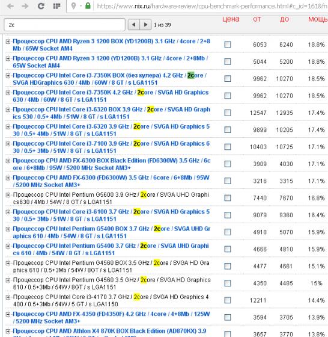Tick the checkbox for Core i3-6100
This screenshot has width=328, height=337.
tap(228, 215)
